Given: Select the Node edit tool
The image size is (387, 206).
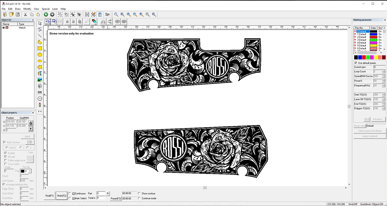Looking at the screenshot, I should [40, 30].
